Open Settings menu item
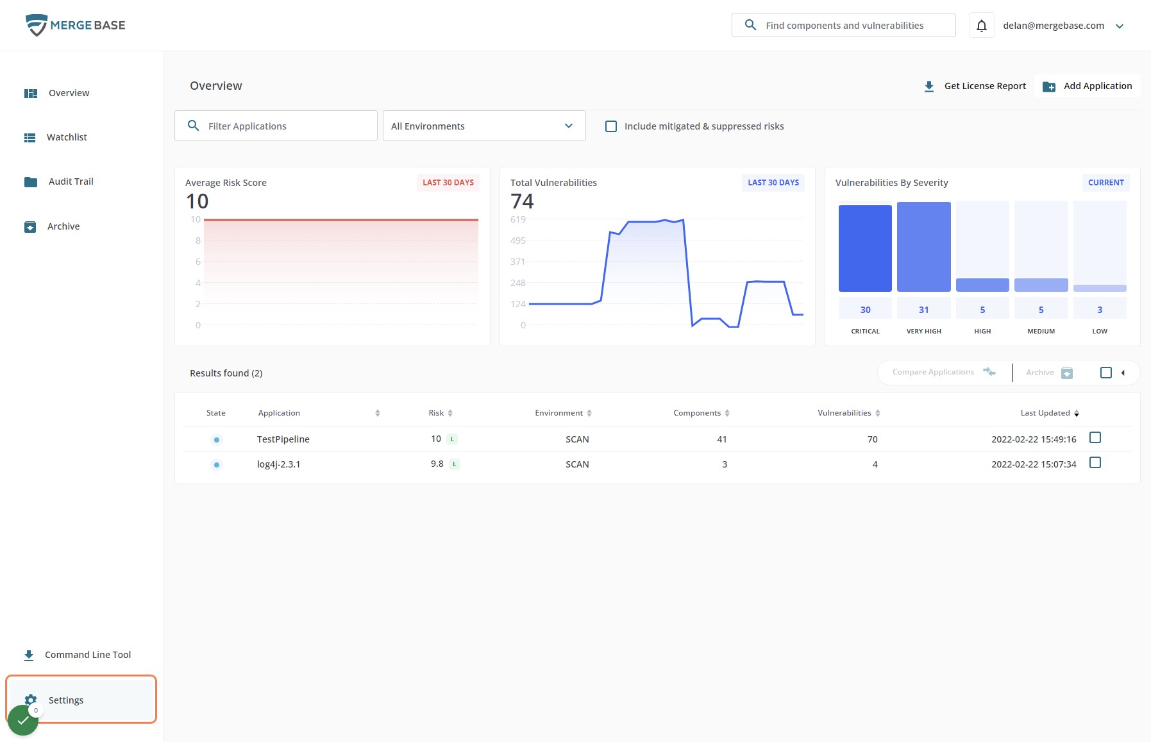 pyautogui.click(x=81, y=700)
